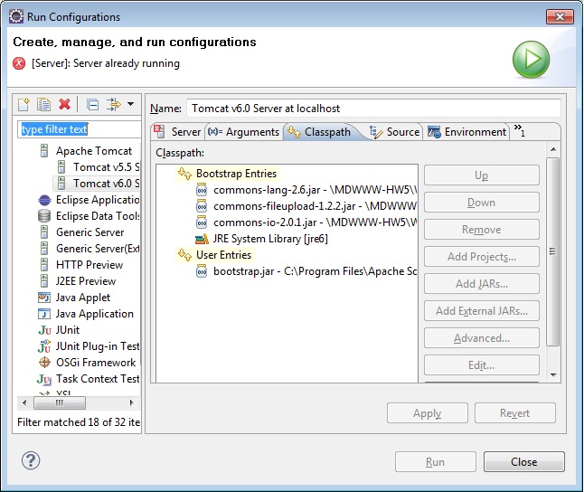Image resolution: width=584 pixels, height=492 pixels.
Task: Select Bootstrap Entries classpath node
Action: click(x=236, y=174)
